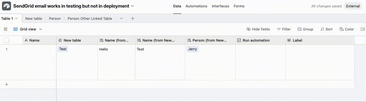
Task: Click the Label column header
Action: 297,40
